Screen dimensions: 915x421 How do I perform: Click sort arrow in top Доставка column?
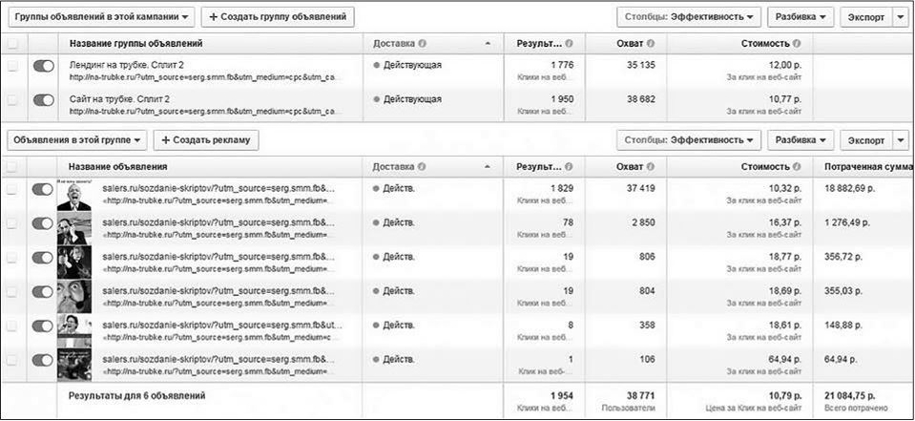[489, 44]
